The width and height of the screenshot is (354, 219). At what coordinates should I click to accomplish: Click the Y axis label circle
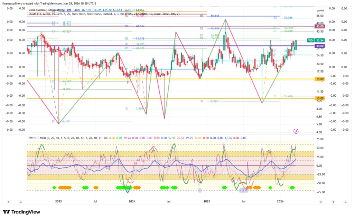point(9,201)
